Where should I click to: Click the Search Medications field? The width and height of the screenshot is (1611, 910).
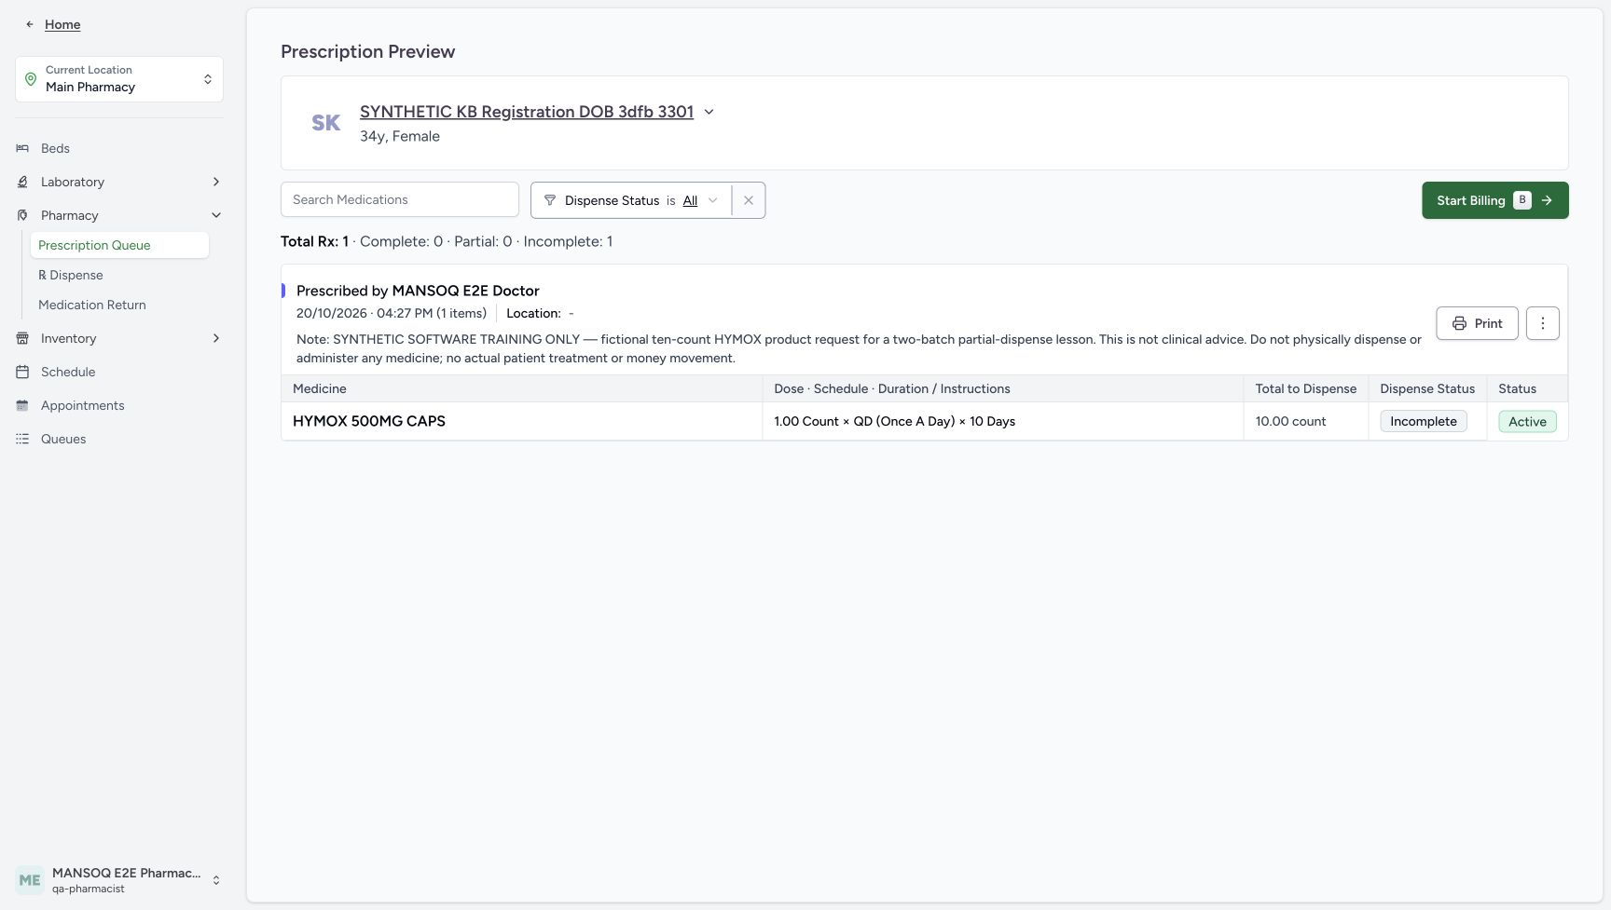400,199
